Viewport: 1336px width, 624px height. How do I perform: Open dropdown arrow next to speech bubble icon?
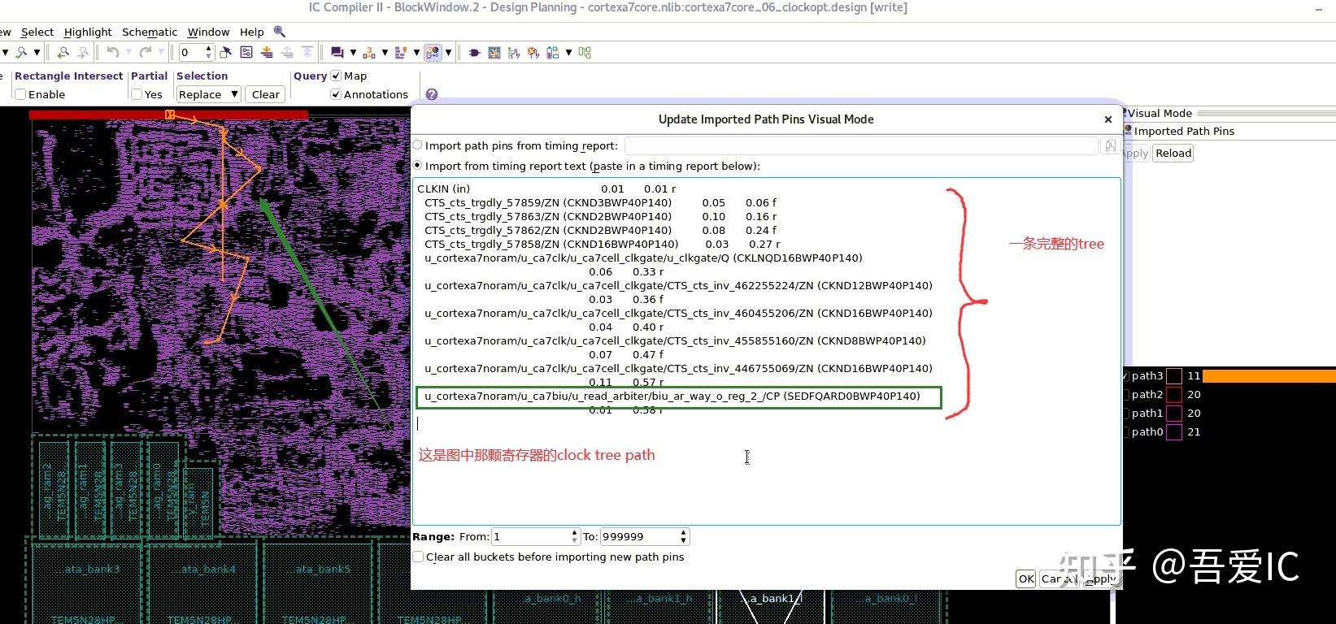(353, 52)
